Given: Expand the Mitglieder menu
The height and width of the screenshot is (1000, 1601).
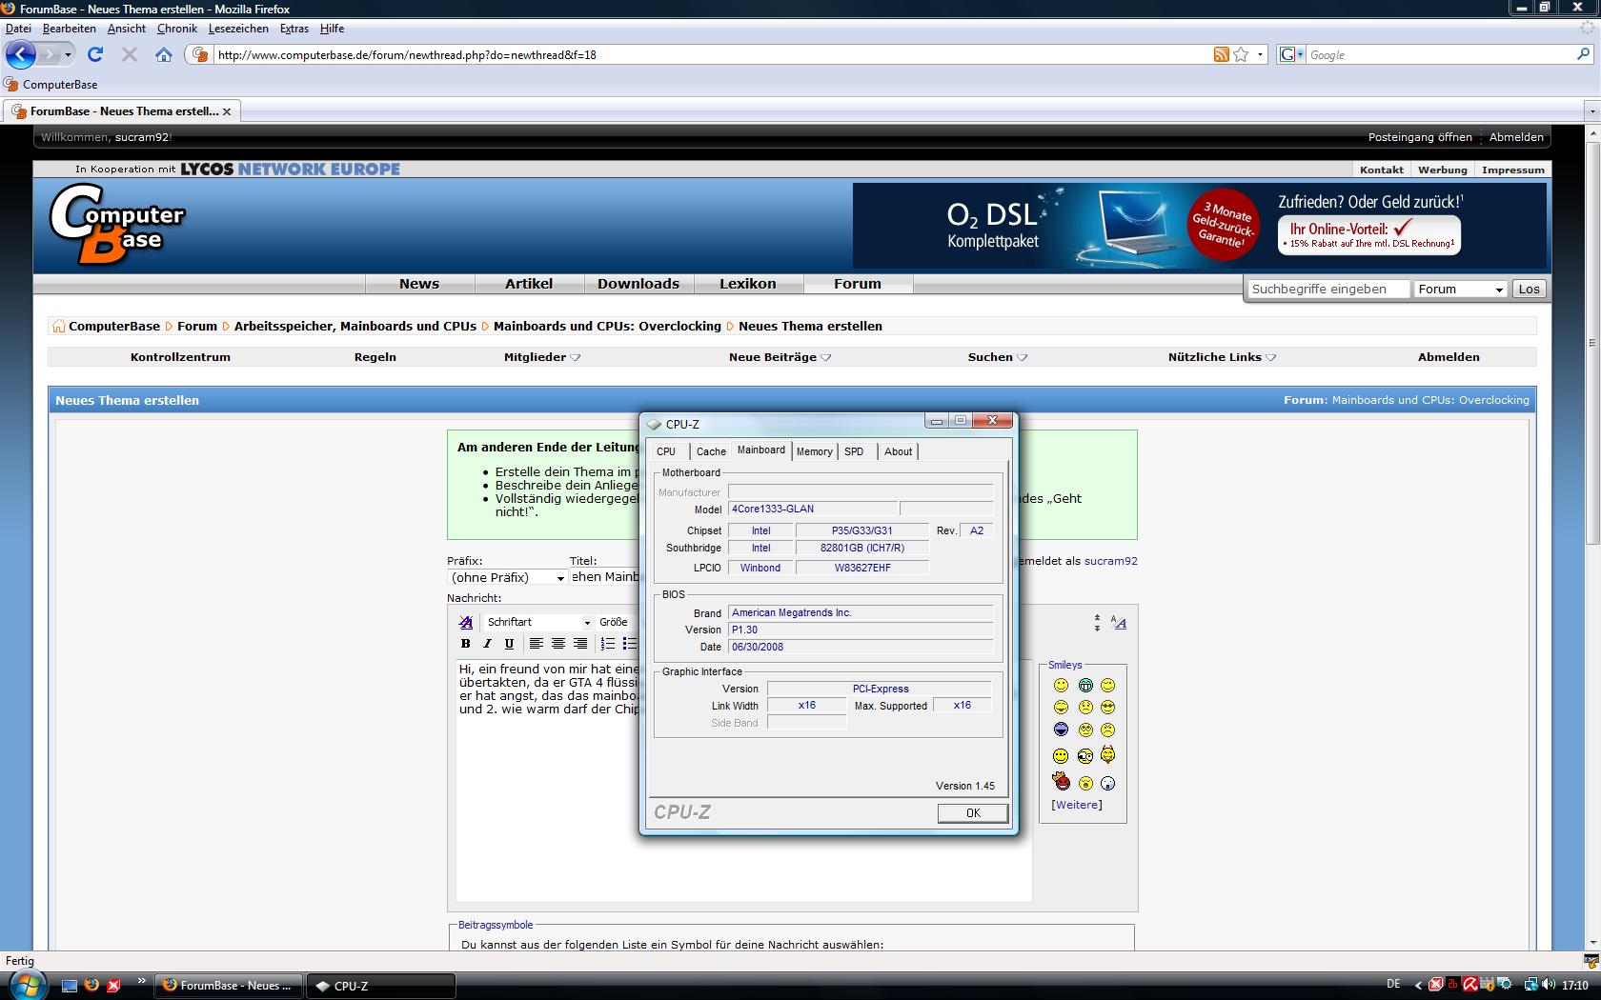Looking at the screenshot, I should click(x=541, y=357).
